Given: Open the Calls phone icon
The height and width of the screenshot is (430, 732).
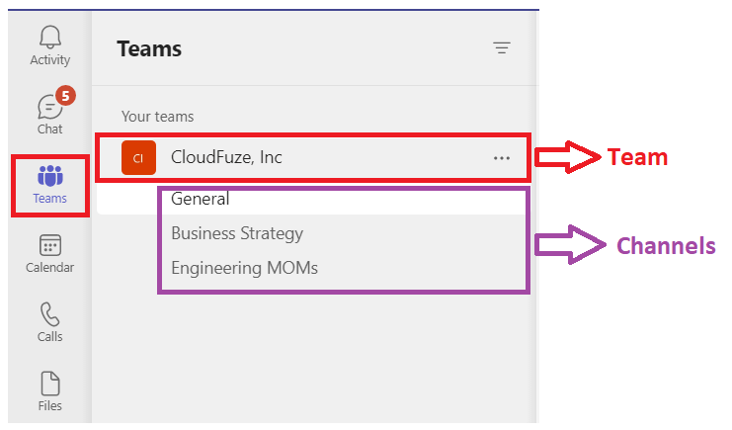Looking at the screenshot, I should click(50, 314).
